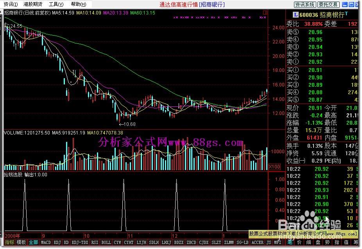Select the 指标 tab
The image size is (362, 249).
9,242
